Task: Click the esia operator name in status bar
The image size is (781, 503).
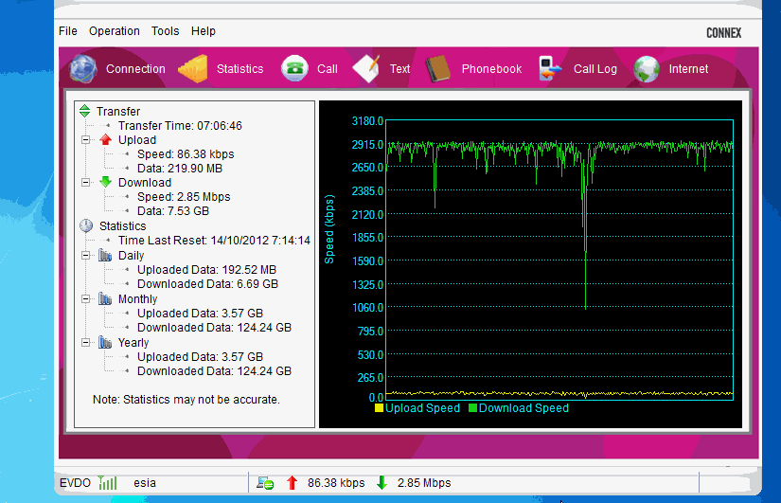Action: pyautogui.click(x=145, y=482)
